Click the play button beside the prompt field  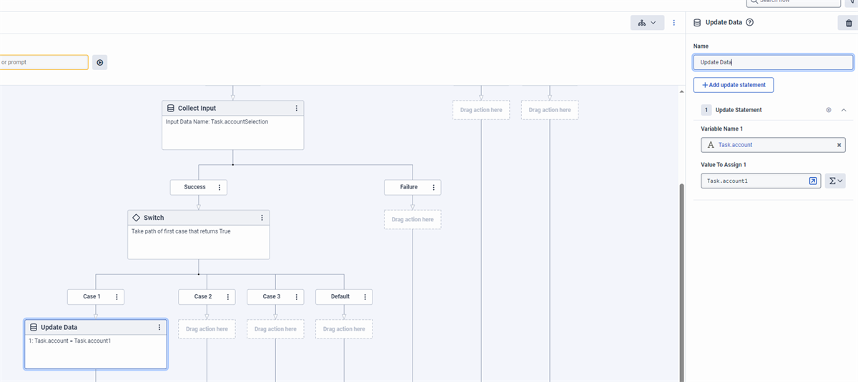click(100, 63)
